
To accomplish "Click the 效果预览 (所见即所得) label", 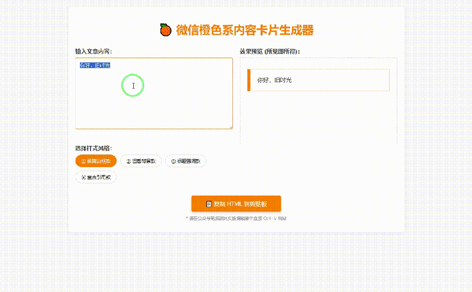I will tap(270, 52).
